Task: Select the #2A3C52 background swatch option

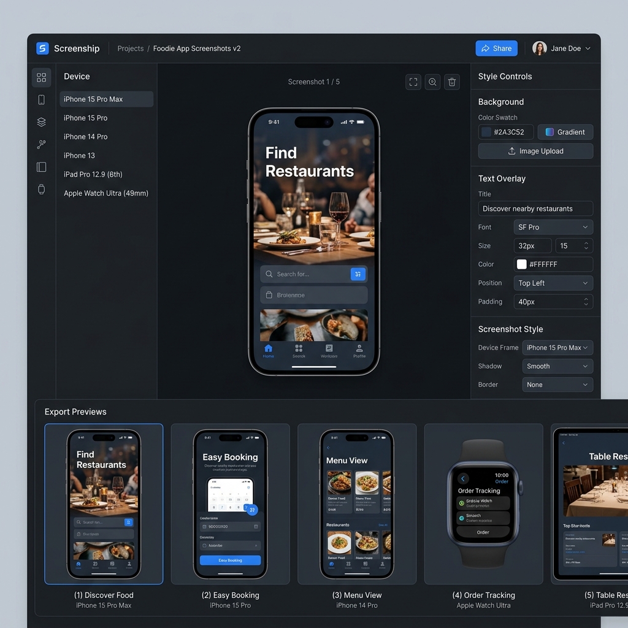Action: 505,132
